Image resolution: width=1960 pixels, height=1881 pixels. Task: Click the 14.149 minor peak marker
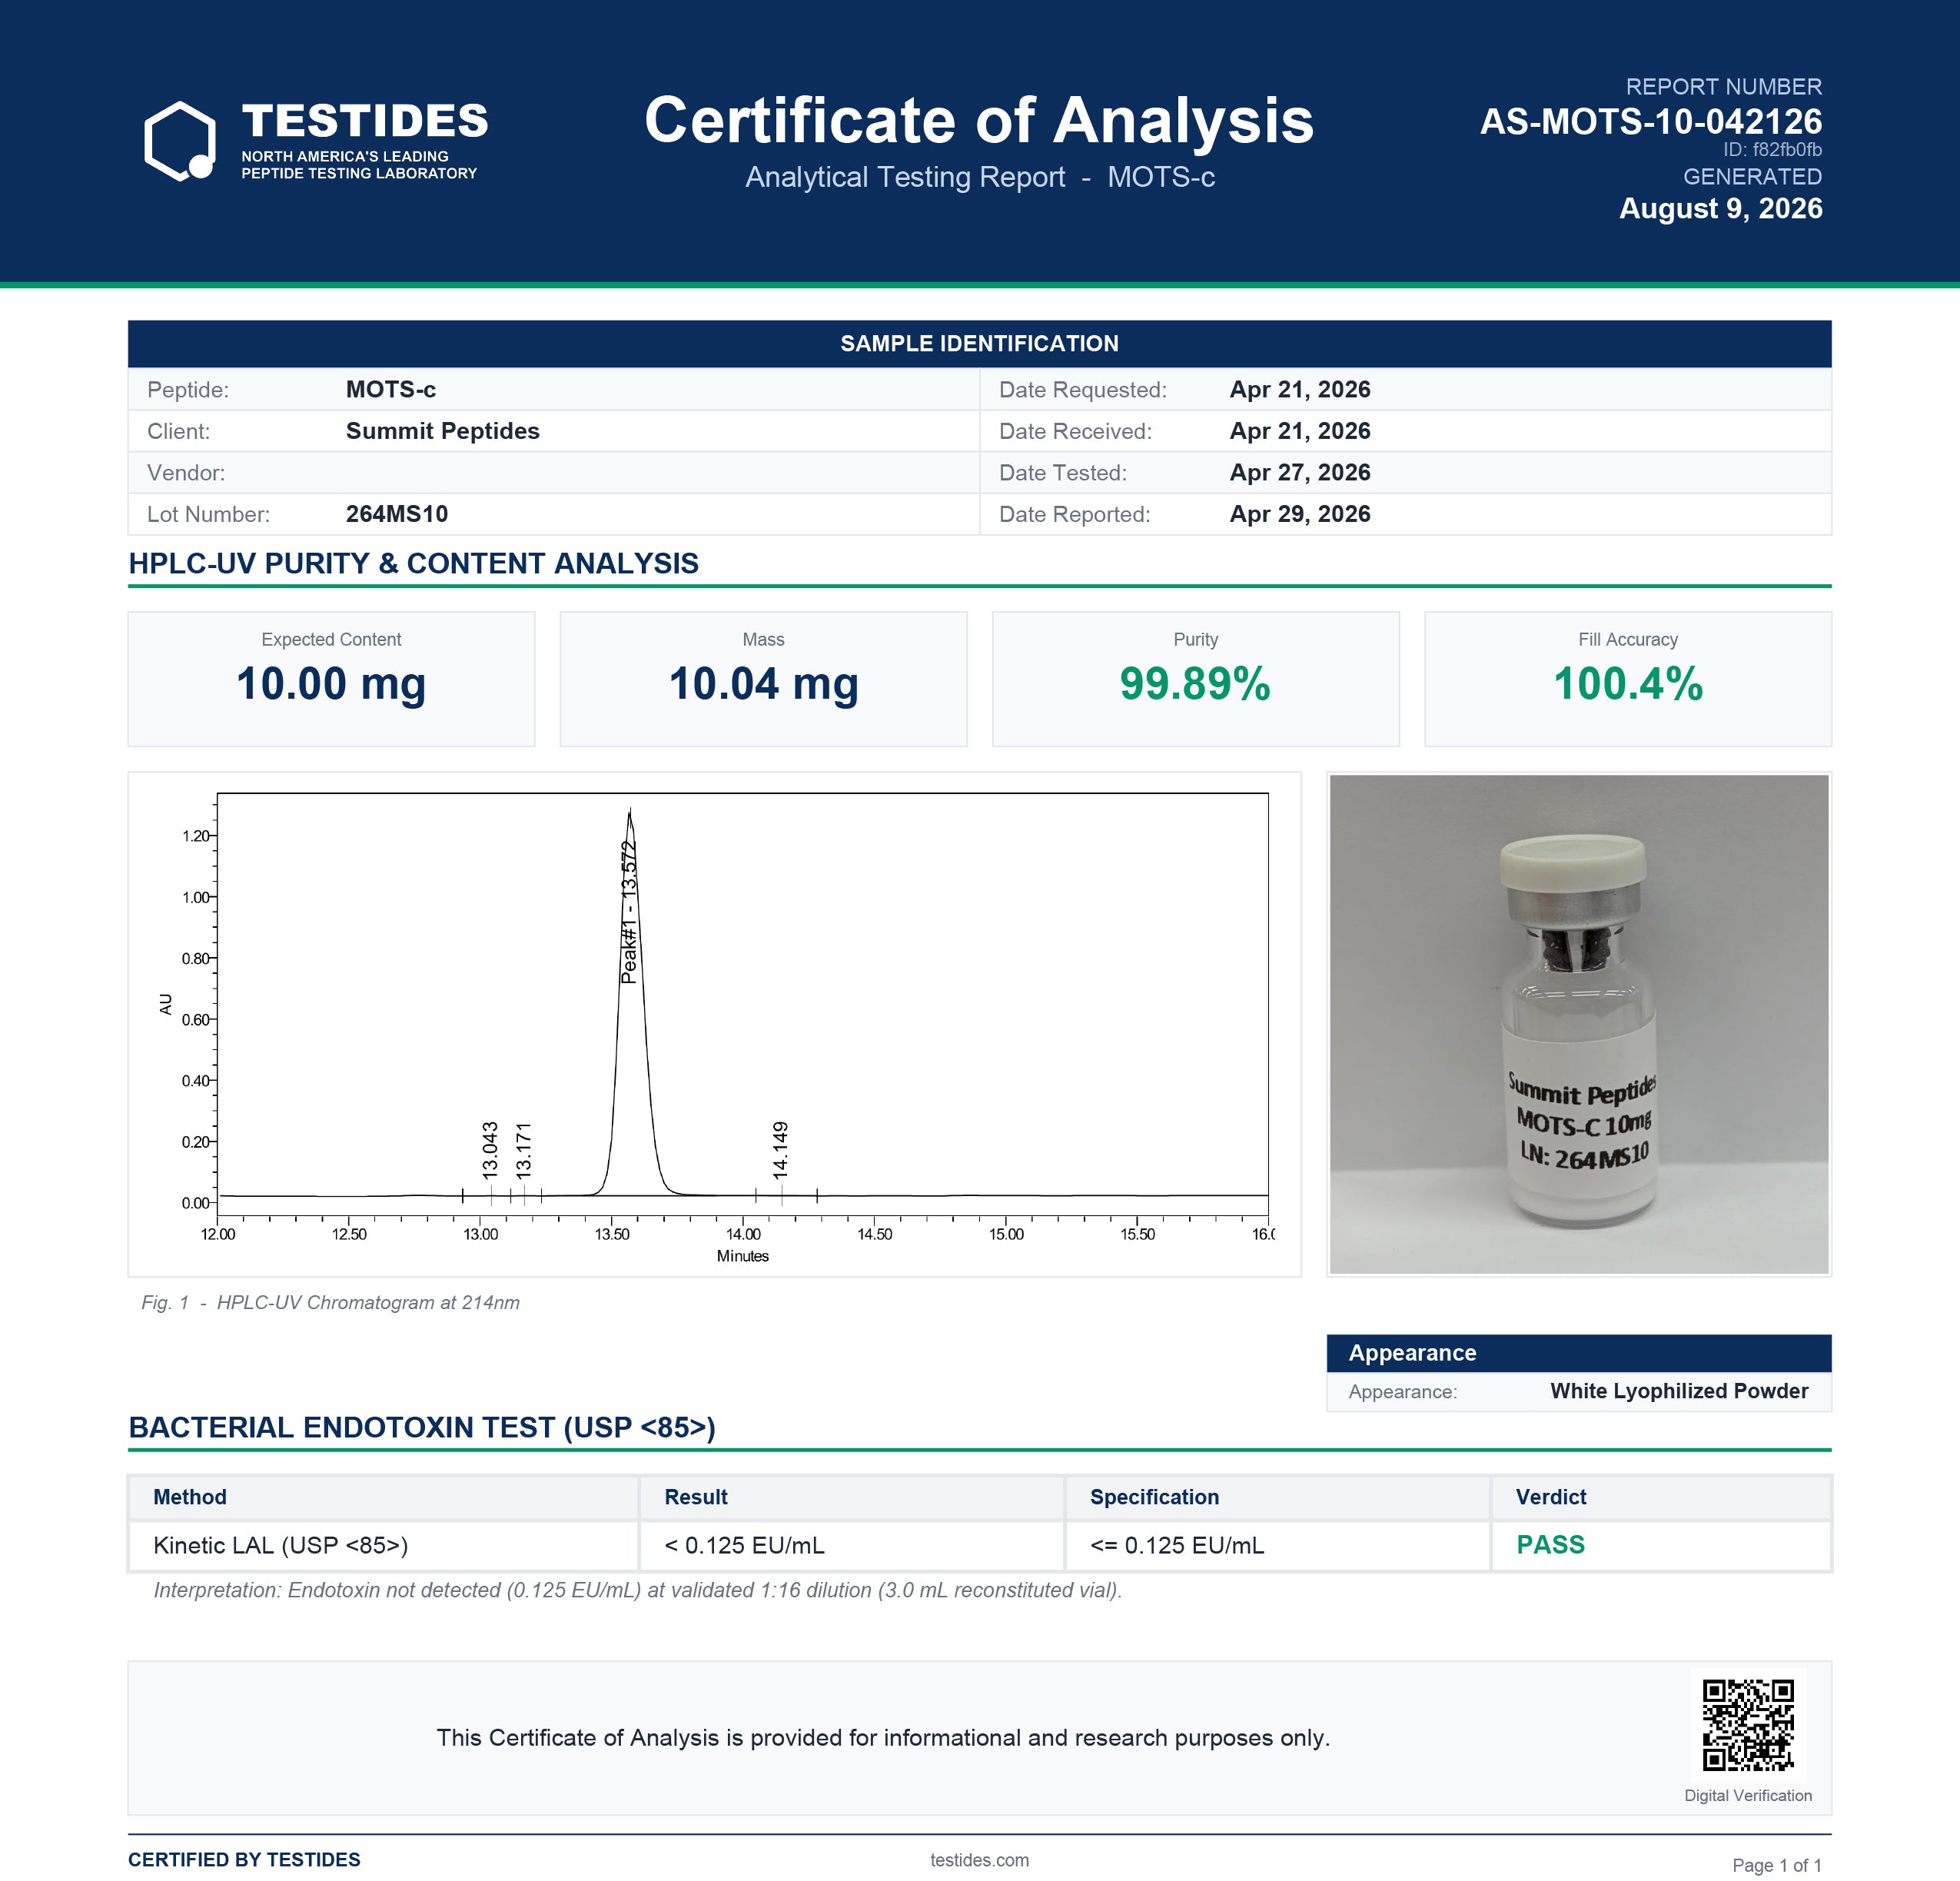780,1150
